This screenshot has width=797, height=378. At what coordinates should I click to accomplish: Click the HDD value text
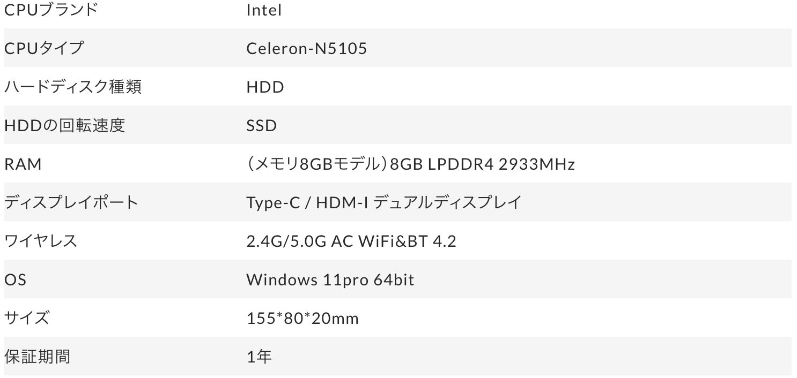click(x=265, y=87)
